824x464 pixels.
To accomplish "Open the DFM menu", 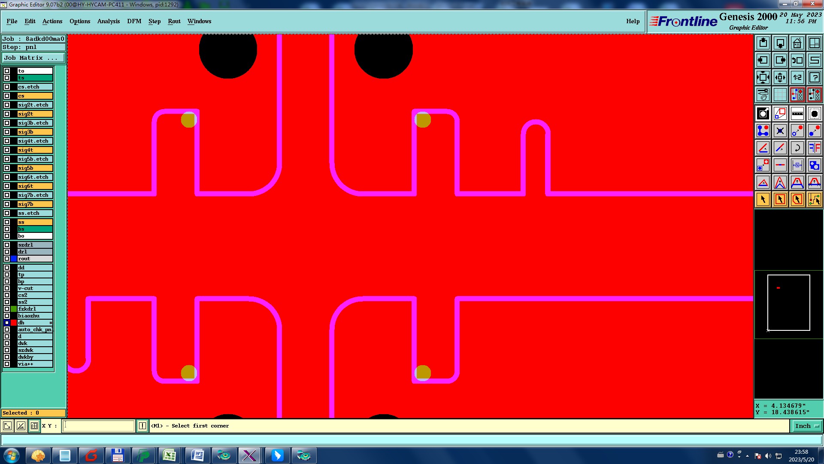I will coord(134,21).
